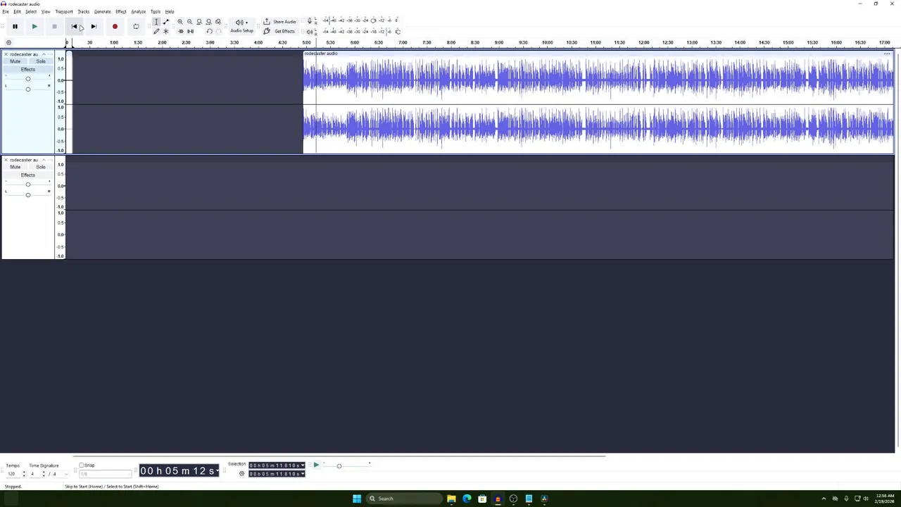The width and height of the screenshot is (901, 507).
Task: Mute the second rodecaster audio track
Action: point(15,167)
